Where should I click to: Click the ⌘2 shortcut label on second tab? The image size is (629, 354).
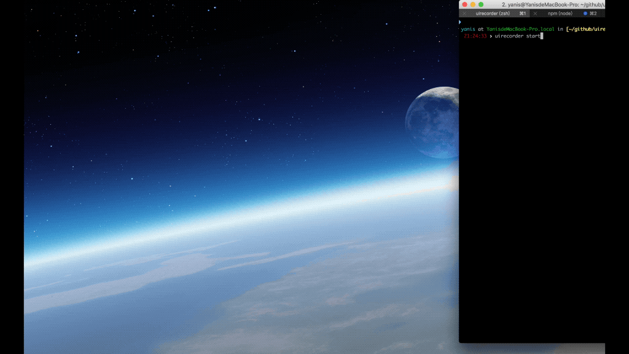click(593, 14)
